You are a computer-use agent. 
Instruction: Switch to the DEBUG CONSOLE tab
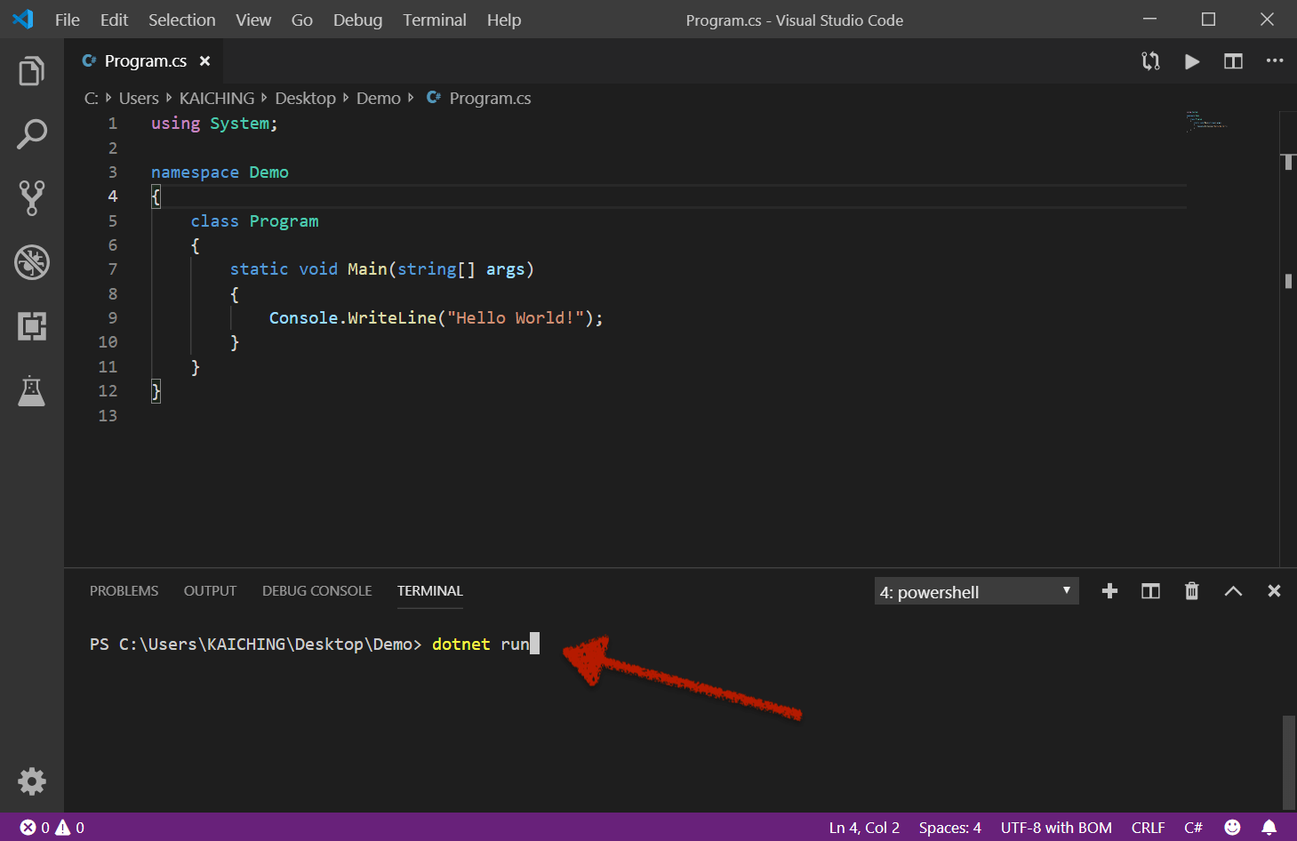click(316, 590)
